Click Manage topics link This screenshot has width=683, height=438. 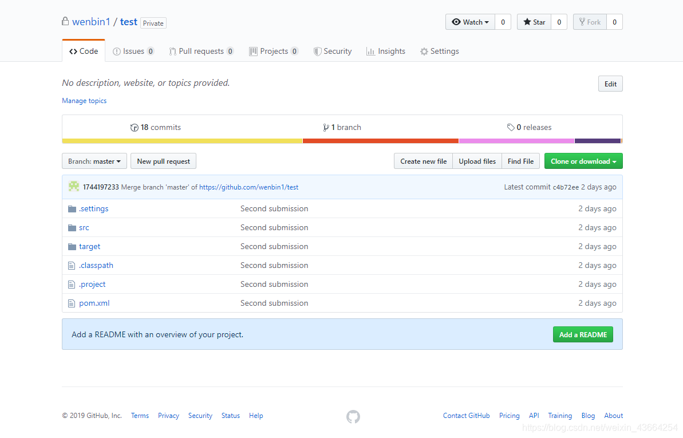pos(84,101)
